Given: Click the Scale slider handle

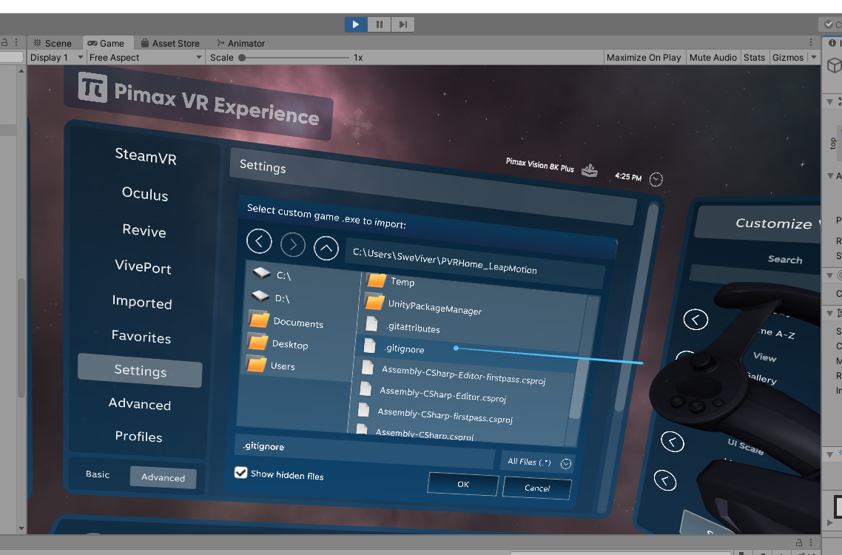Looking at the screenshot, I should [242, 58].
